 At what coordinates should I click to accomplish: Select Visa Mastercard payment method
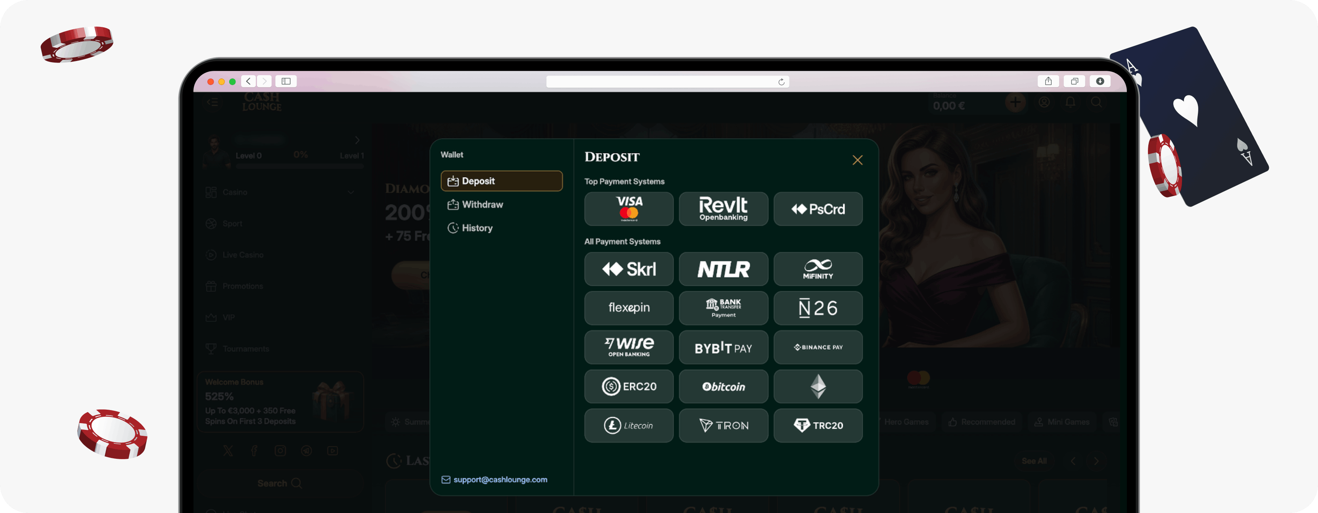(629, 209)
